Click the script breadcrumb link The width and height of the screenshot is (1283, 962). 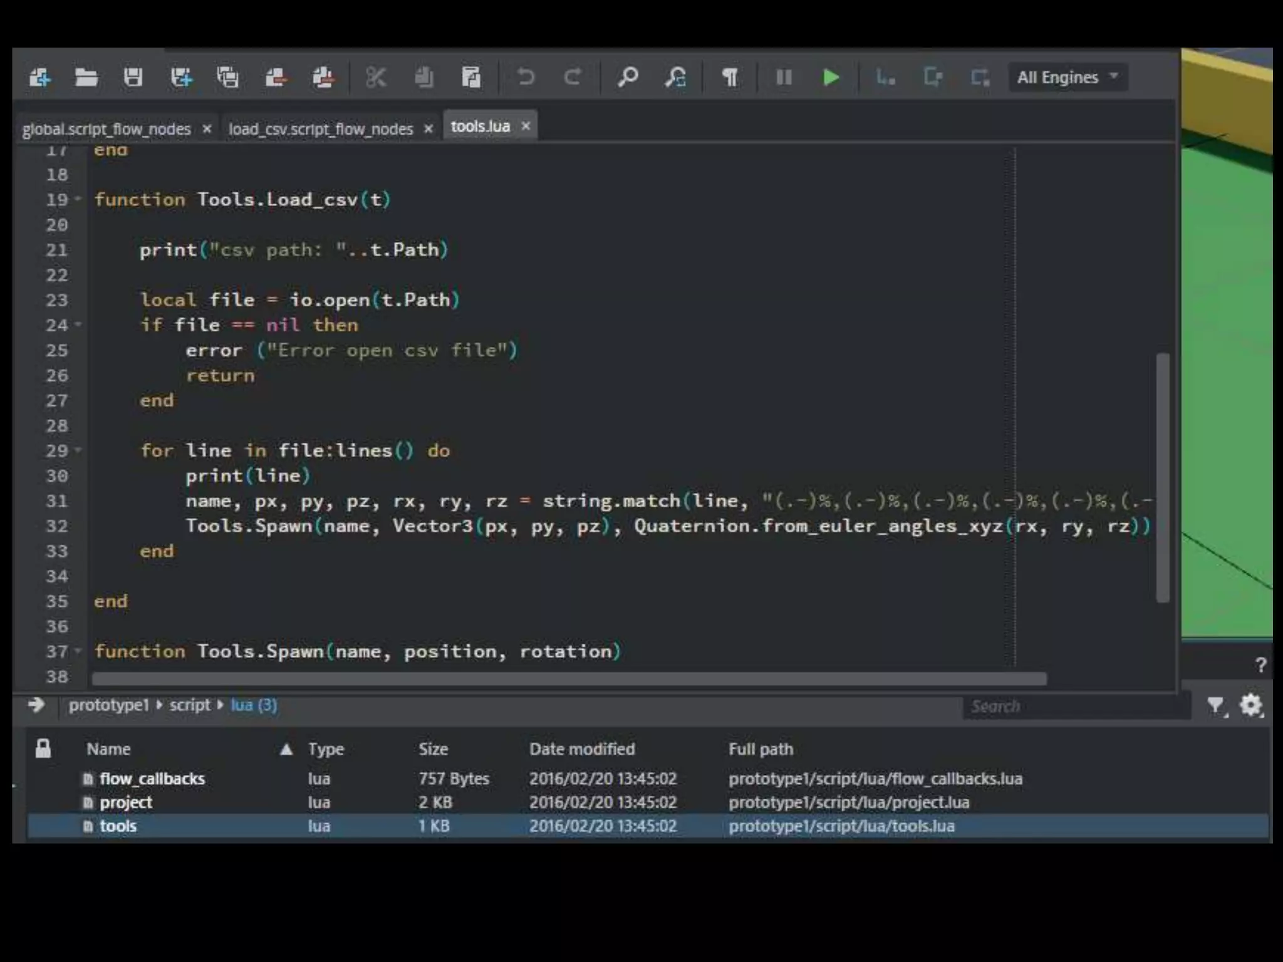190,705
